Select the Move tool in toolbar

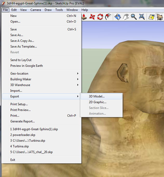[92, 17]
